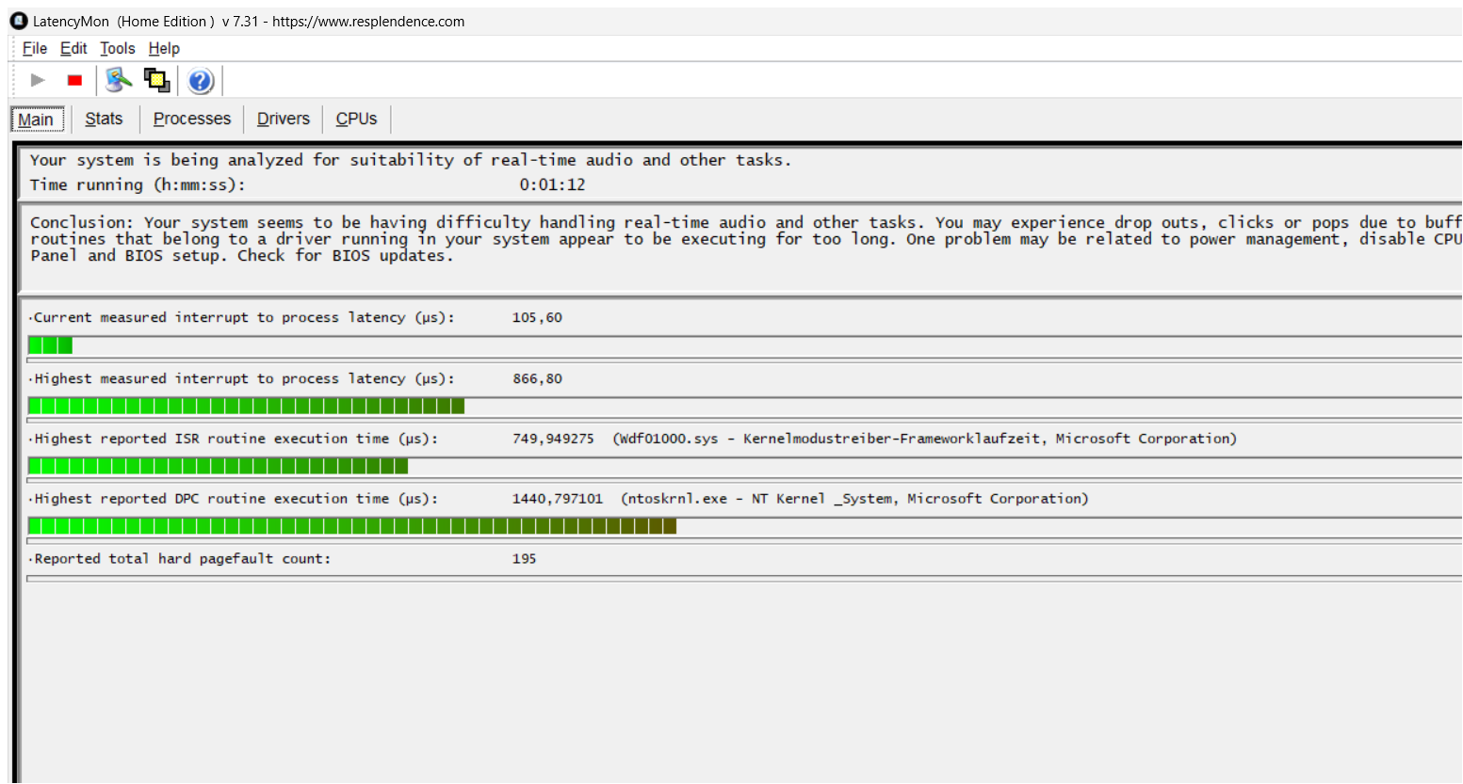Click the current interrupt latency green bar
This screenshot has height=784, width=1463.
(51, 345)
